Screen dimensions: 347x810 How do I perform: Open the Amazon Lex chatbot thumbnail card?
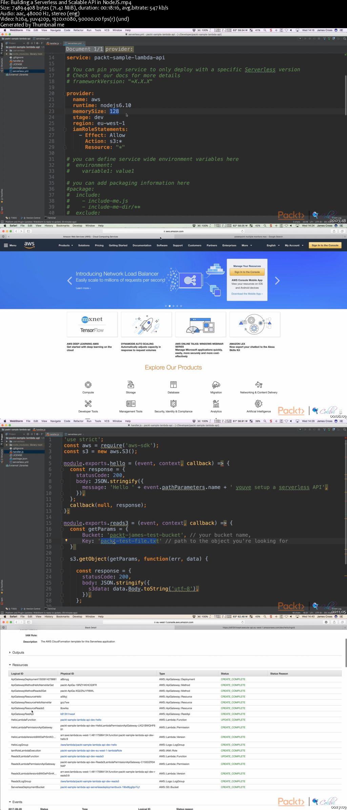coord(255,324)
